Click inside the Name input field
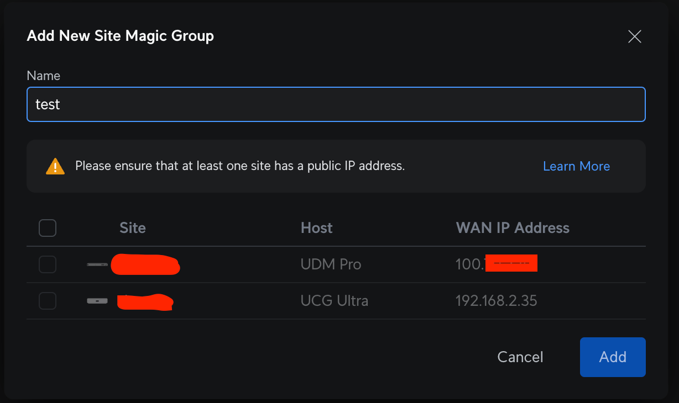 (x=336, y=104)
